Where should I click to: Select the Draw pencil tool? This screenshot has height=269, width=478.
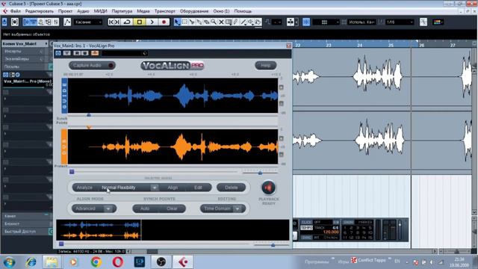pos(236,22)
